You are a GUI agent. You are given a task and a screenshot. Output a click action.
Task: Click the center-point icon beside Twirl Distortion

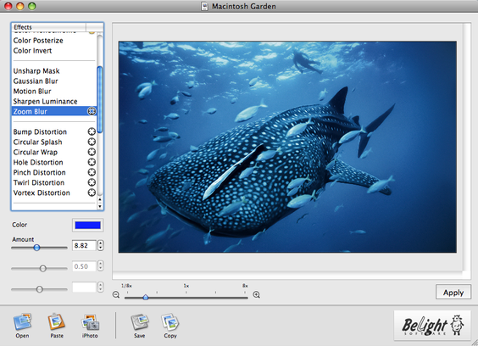pos(92,182)
